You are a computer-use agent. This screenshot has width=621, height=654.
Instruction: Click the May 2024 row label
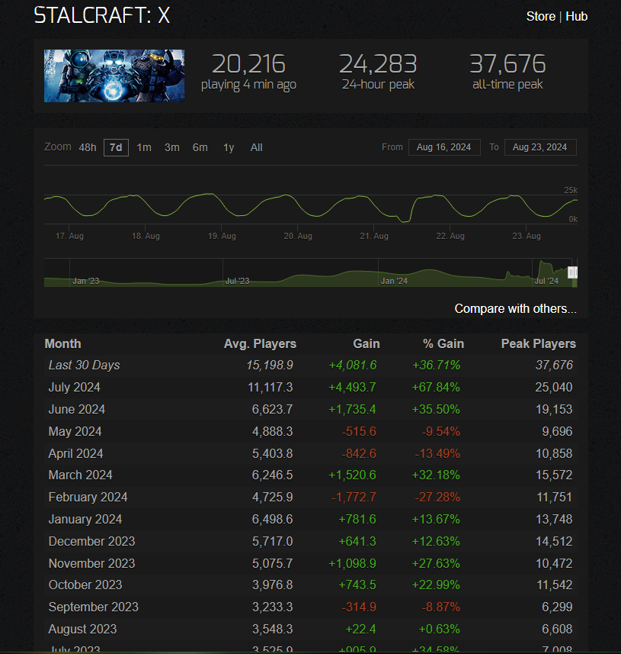pyautogui.click(x=75, y=432)
